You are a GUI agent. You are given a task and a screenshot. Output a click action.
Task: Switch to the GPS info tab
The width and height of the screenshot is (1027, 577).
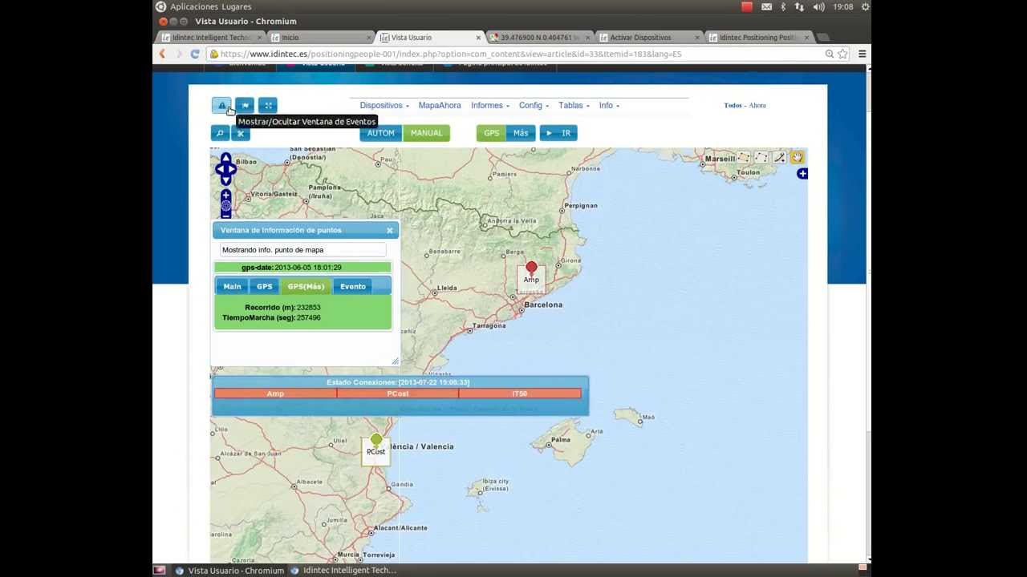tap(264, 286)
